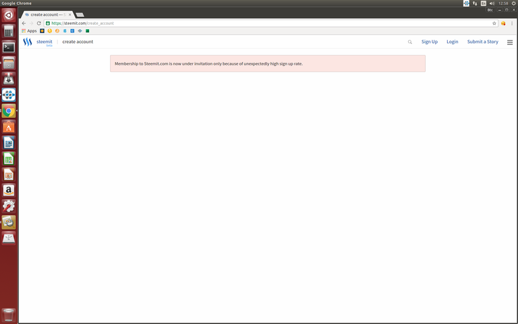Click the Login link
The image size is (518, 324).
click(x=452, y=42)
